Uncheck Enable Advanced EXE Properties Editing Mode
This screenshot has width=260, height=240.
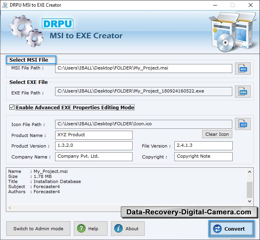12,107
